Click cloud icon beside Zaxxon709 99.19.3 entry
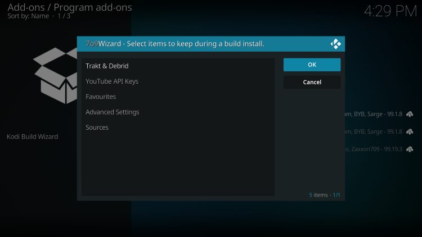422x237 pixels. [x=410, y=149]
